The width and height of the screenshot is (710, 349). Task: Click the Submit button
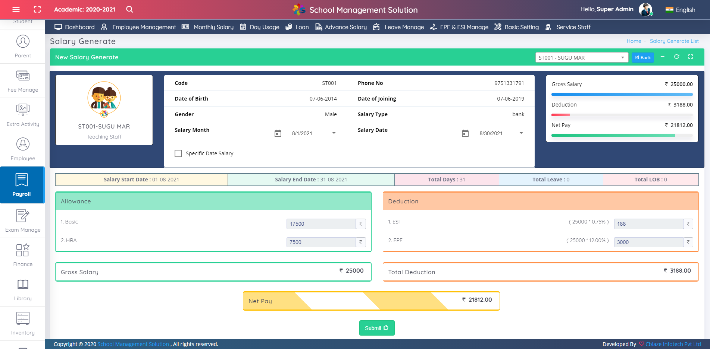(376, 328)
